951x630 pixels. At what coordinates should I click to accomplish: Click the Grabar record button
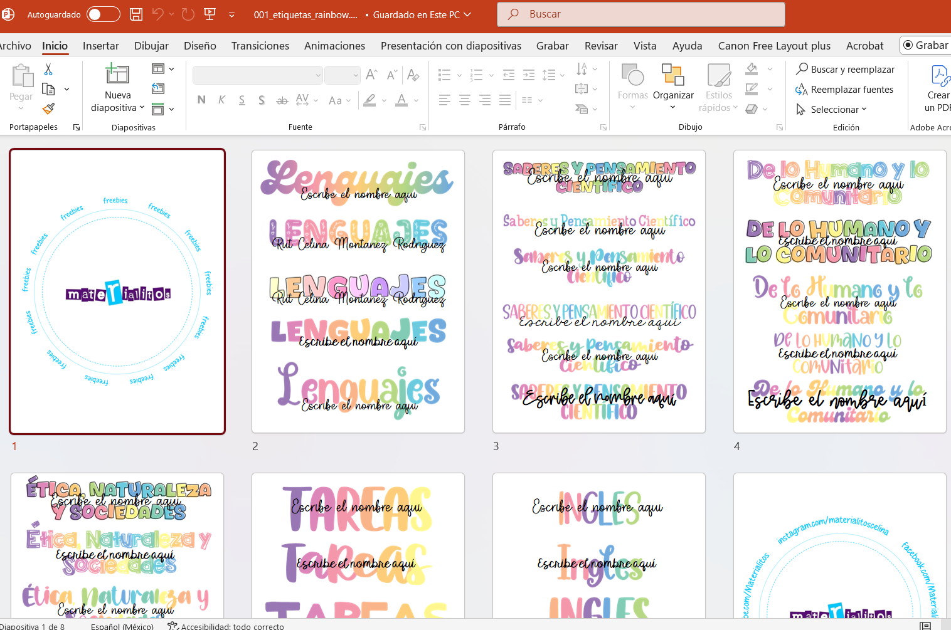tap(926, 45)
